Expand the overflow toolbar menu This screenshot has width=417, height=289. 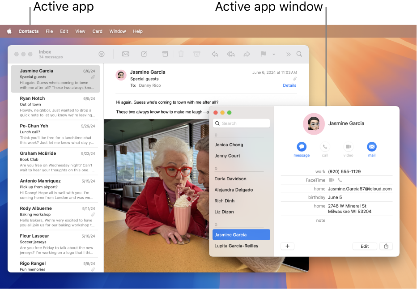click(288, 54)
